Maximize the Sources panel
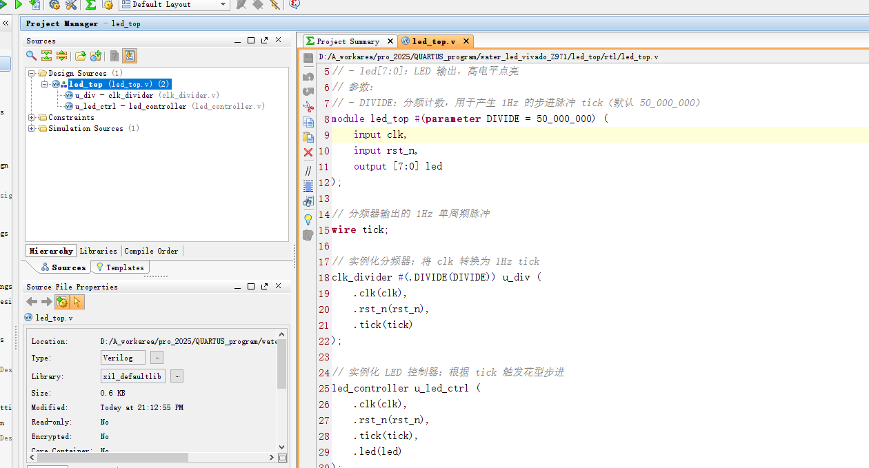 point(251,41)
